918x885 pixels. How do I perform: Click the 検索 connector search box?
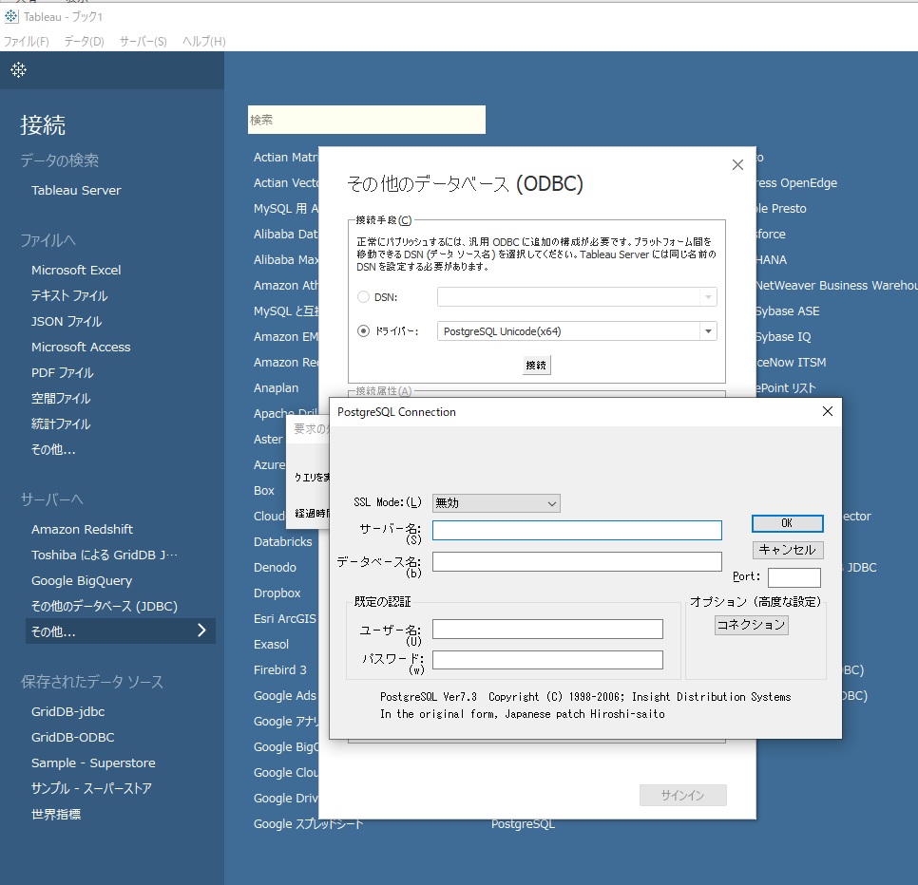(367, 120)
